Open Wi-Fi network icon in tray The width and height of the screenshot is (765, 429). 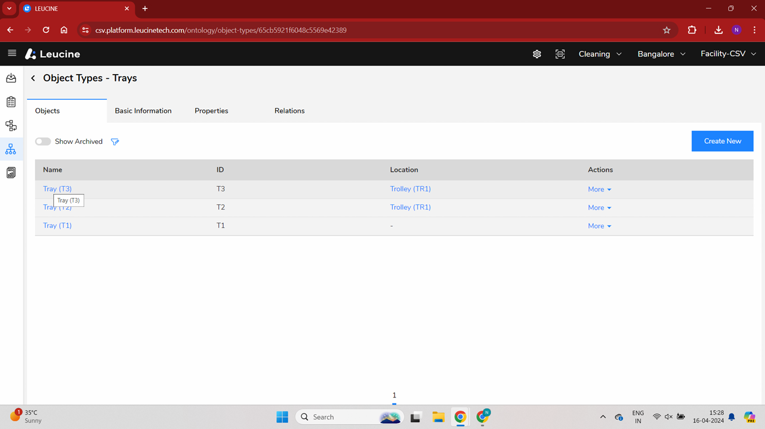pyautogui.click(x=656, y=417)
